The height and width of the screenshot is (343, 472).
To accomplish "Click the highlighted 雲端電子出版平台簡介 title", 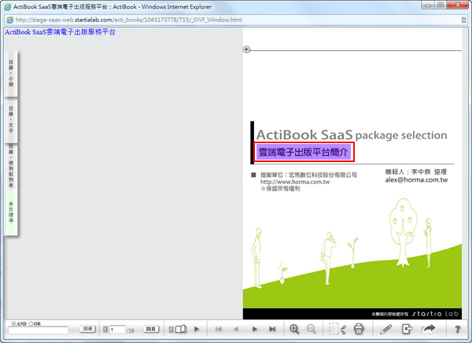I will [x=304, y=152].
